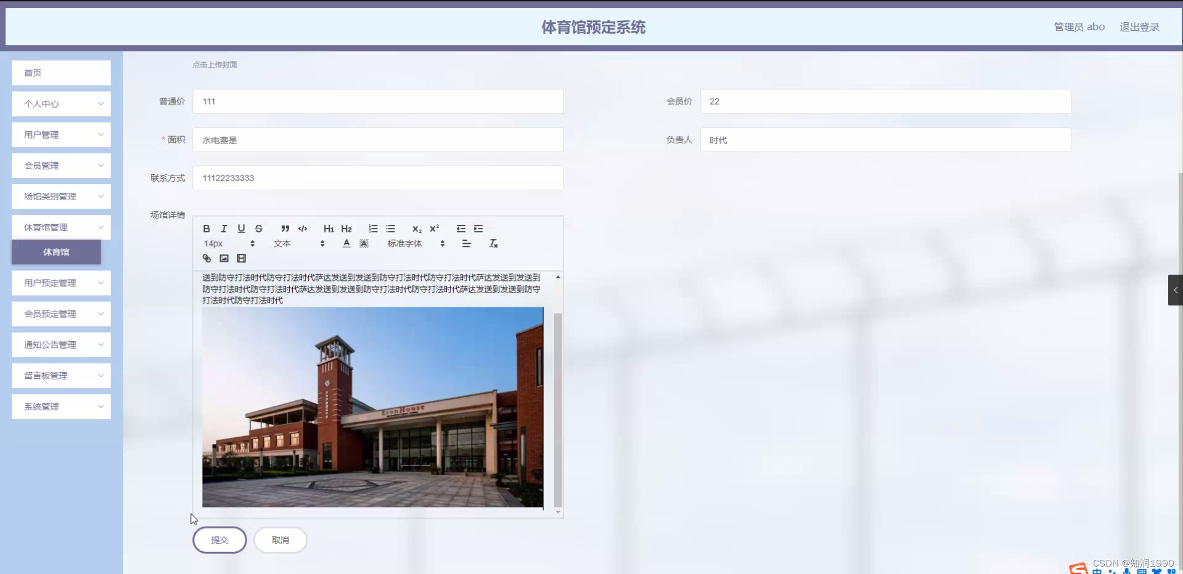Expand the 系统管理 sidebar menu
This screenshot has height=574, width=1183.
pos(60,406)
